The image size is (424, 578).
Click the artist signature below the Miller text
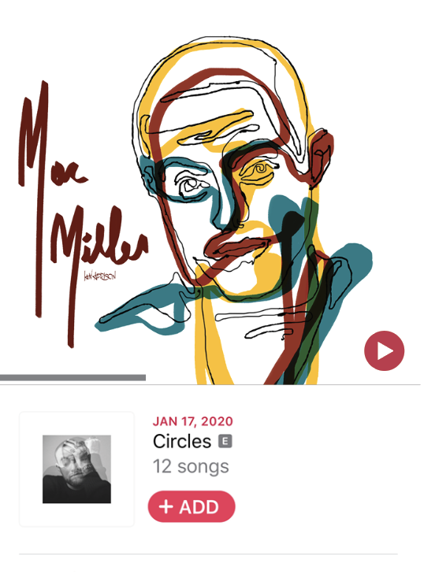pyautogui.click(x=100, y=276)
